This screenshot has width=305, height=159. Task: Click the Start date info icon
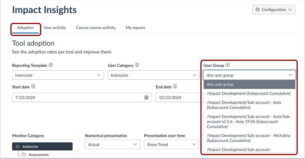coord(33,87)
